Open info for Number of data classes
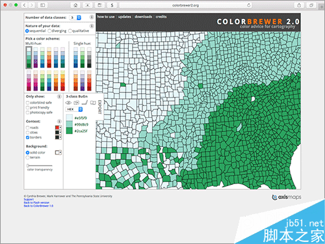325x244 pixels. 92,17
